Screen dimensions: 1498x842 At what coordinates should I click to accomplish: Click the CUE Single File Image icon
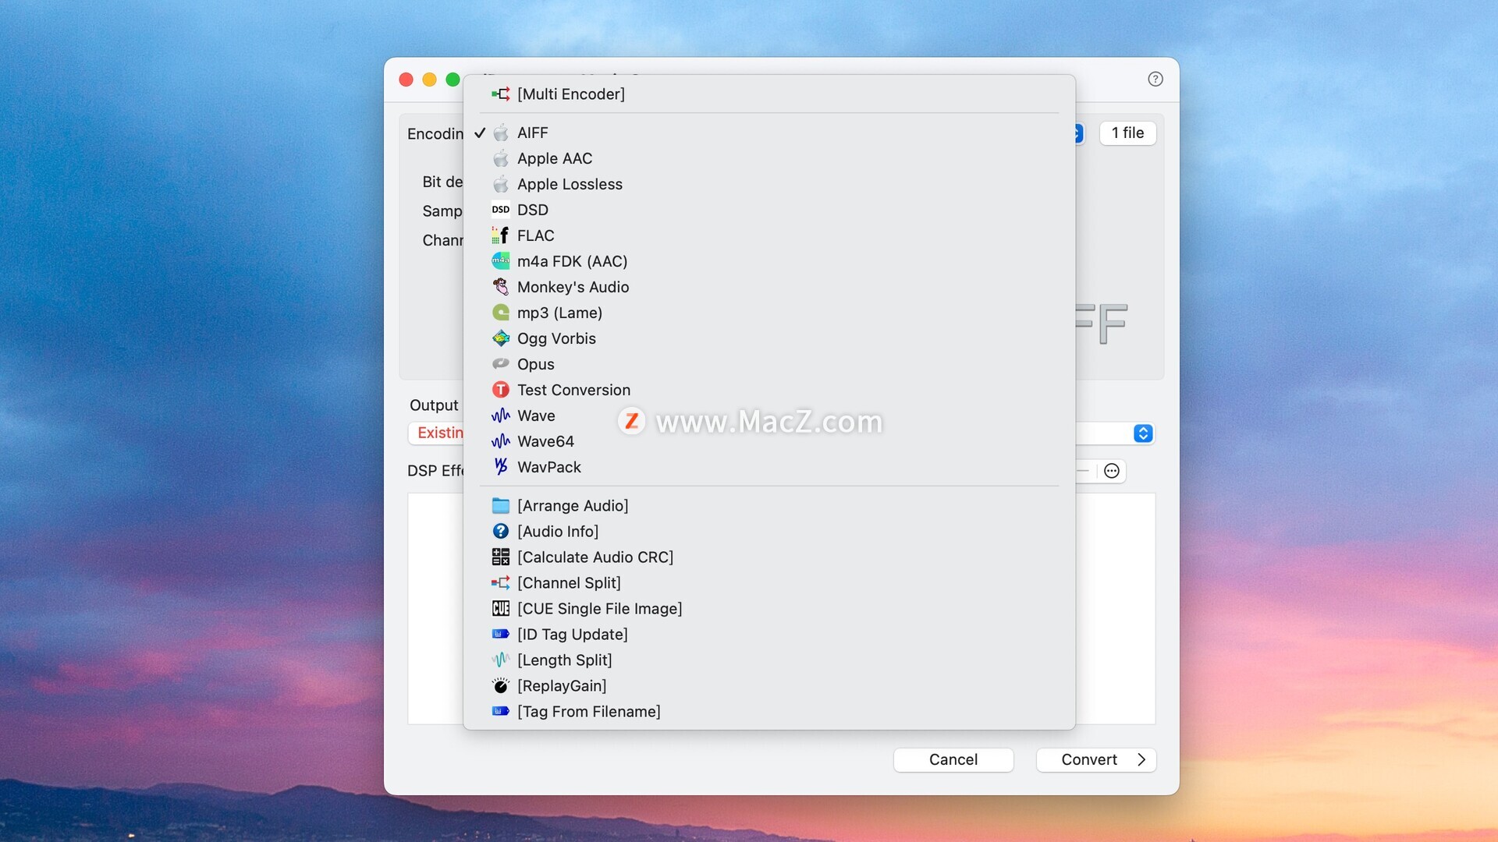point(500,609)
